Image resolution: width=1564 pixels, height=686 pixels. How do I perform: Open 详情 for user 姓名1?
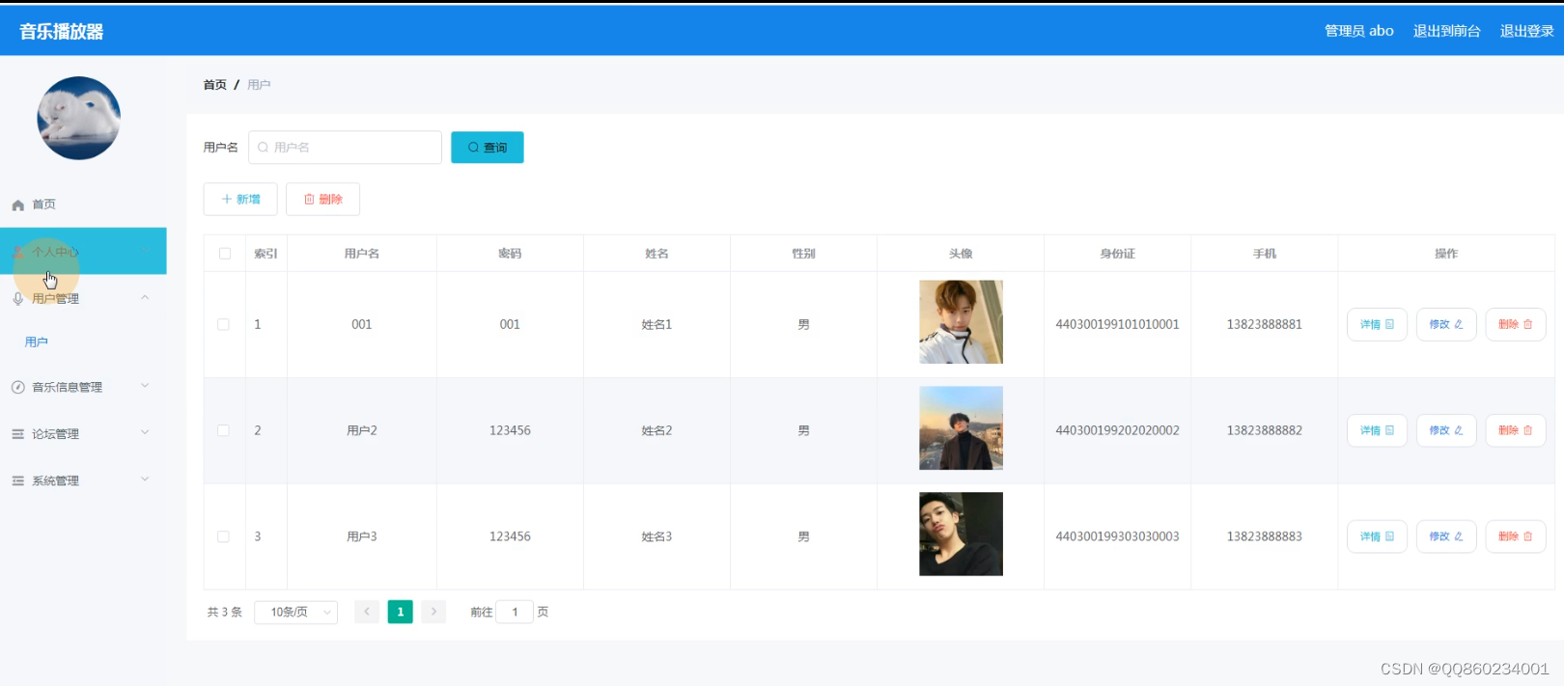coord(1377,324)
